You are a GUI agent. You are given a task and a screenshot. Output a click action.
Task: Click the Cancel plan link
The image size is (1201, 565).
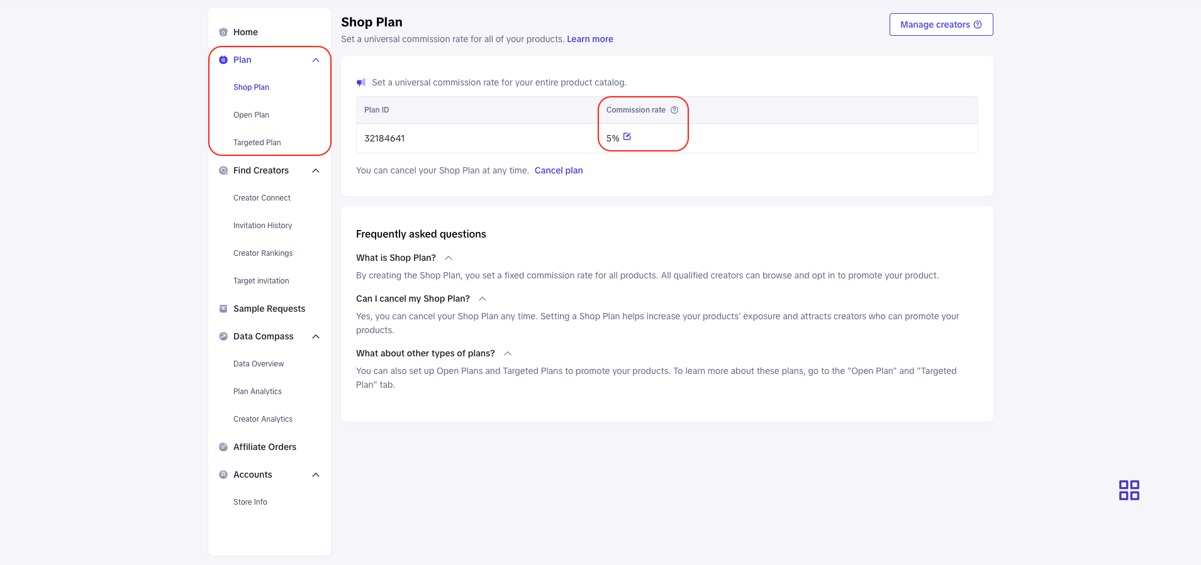tap(559, 170)
